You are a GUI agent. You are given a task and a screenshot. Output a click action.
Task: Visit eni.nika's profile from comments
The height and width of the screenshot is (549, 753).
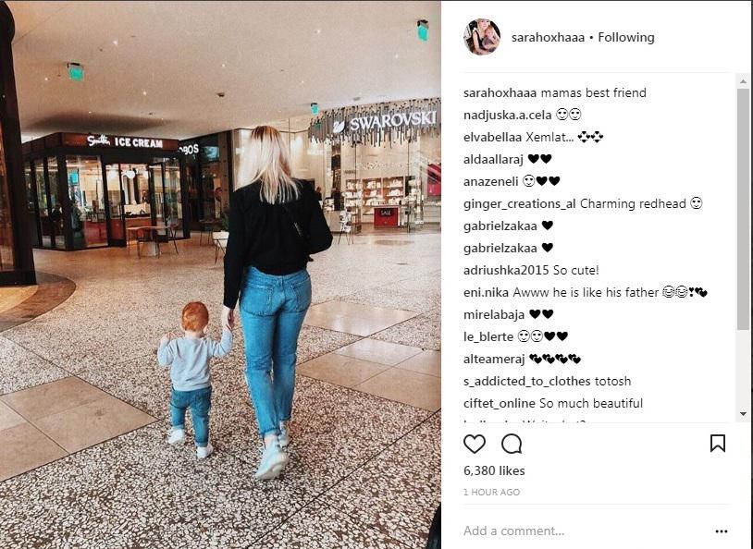pos(486,292)
